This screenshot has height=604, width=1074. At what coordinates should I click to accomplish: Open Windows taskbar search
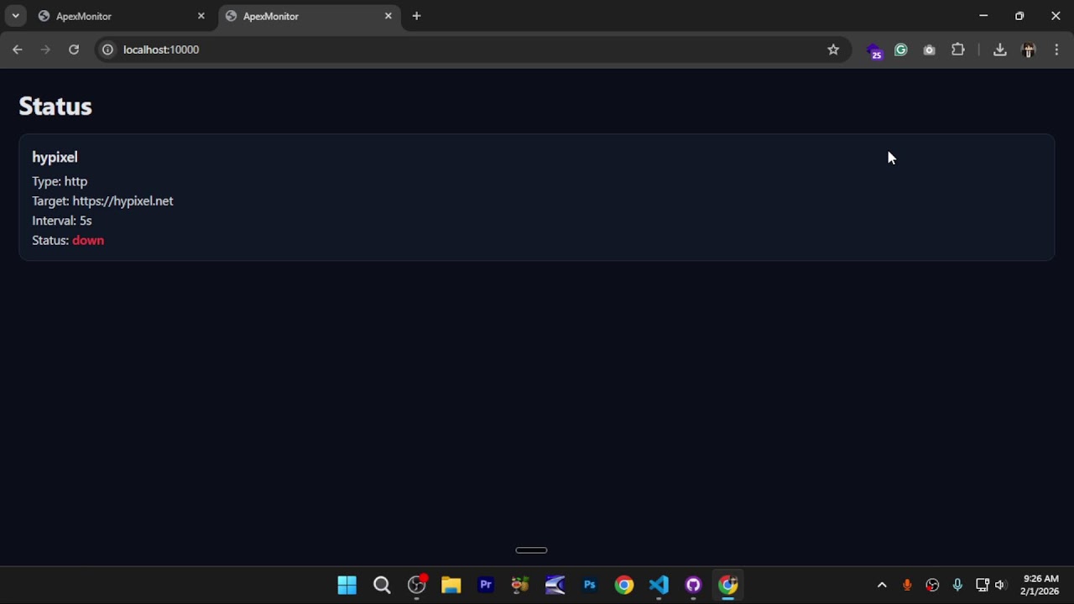point(382,586)
